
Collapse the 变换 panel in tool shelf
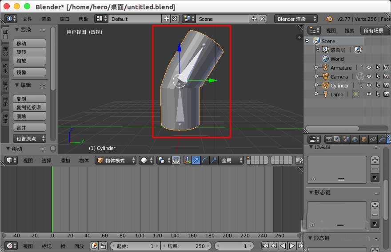click(17, 30)
